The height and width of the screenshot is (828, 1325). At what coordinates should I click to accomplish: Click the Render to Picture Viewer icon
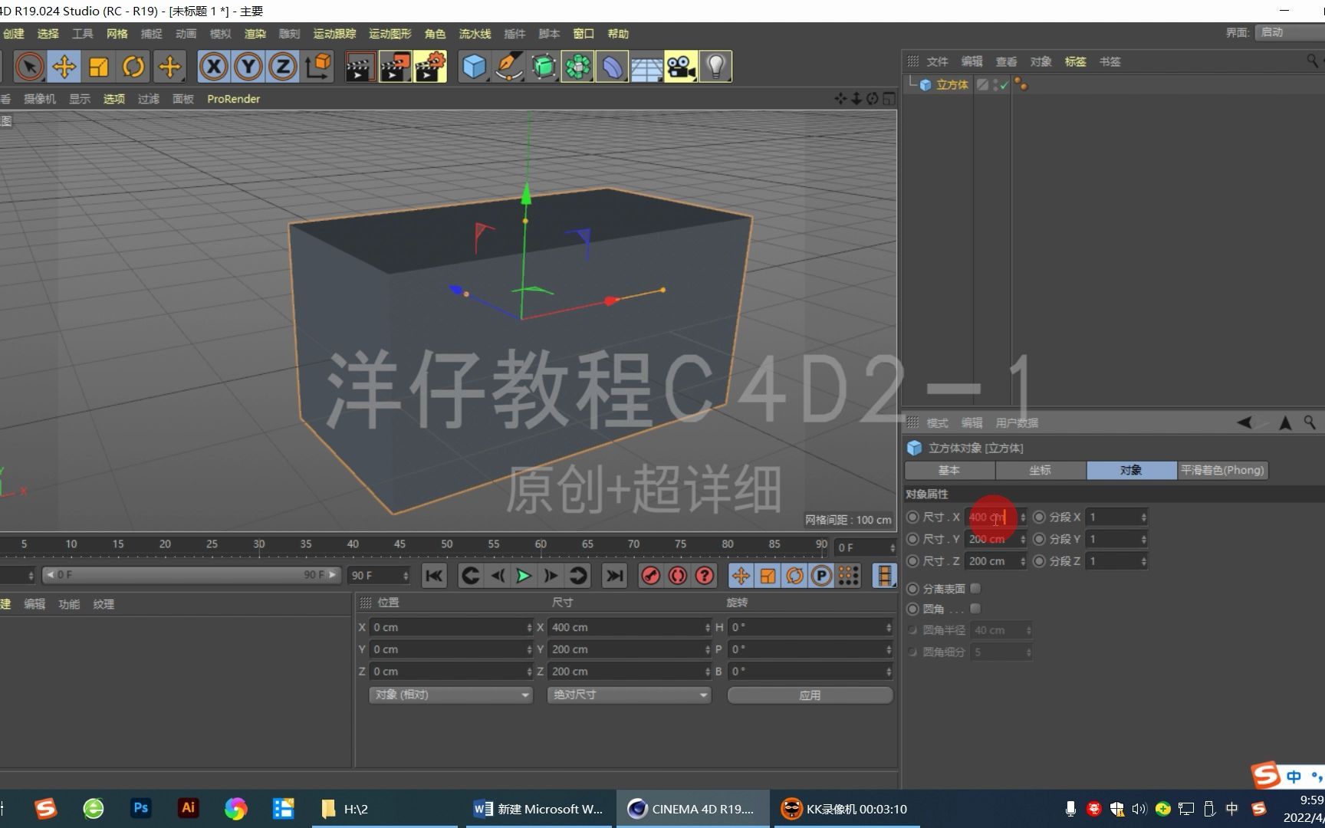point(395,67)
